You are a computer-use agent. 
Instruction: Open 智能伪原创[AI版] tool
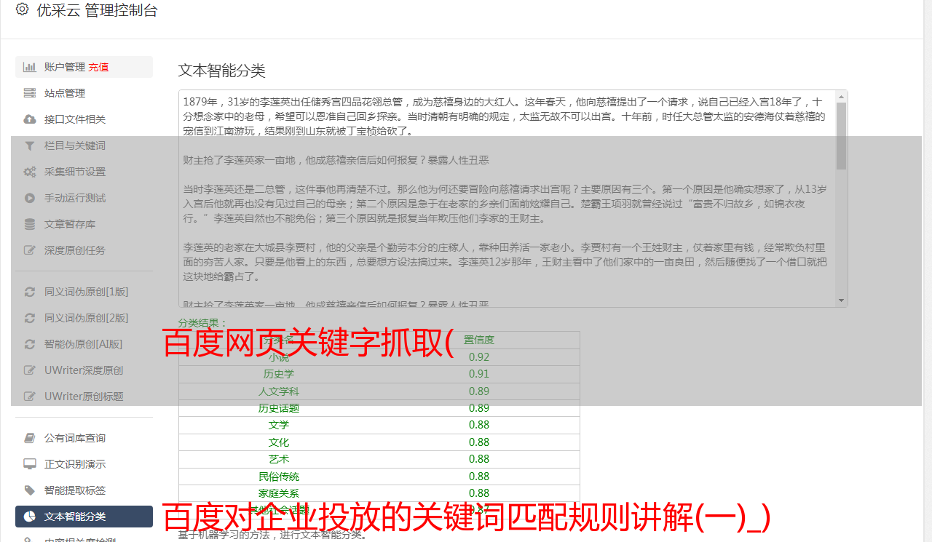coord(84,344)
